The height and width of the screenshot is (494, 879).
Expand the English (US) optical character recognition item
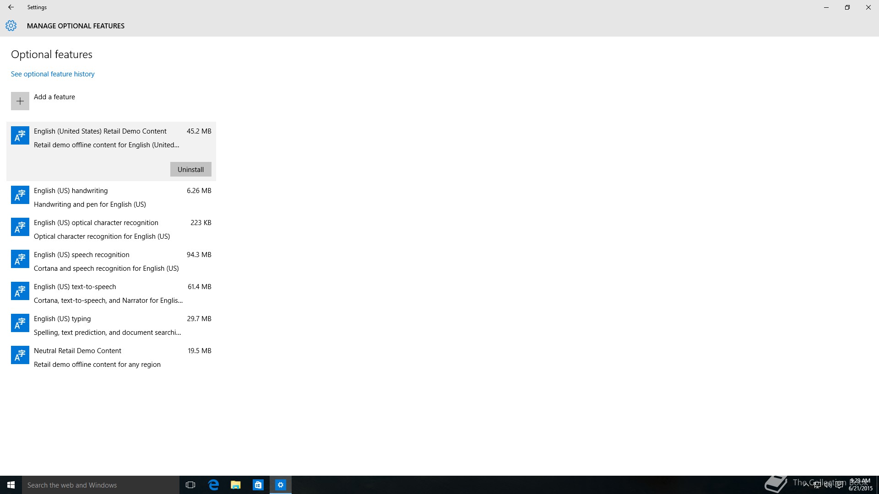point(111,229)
